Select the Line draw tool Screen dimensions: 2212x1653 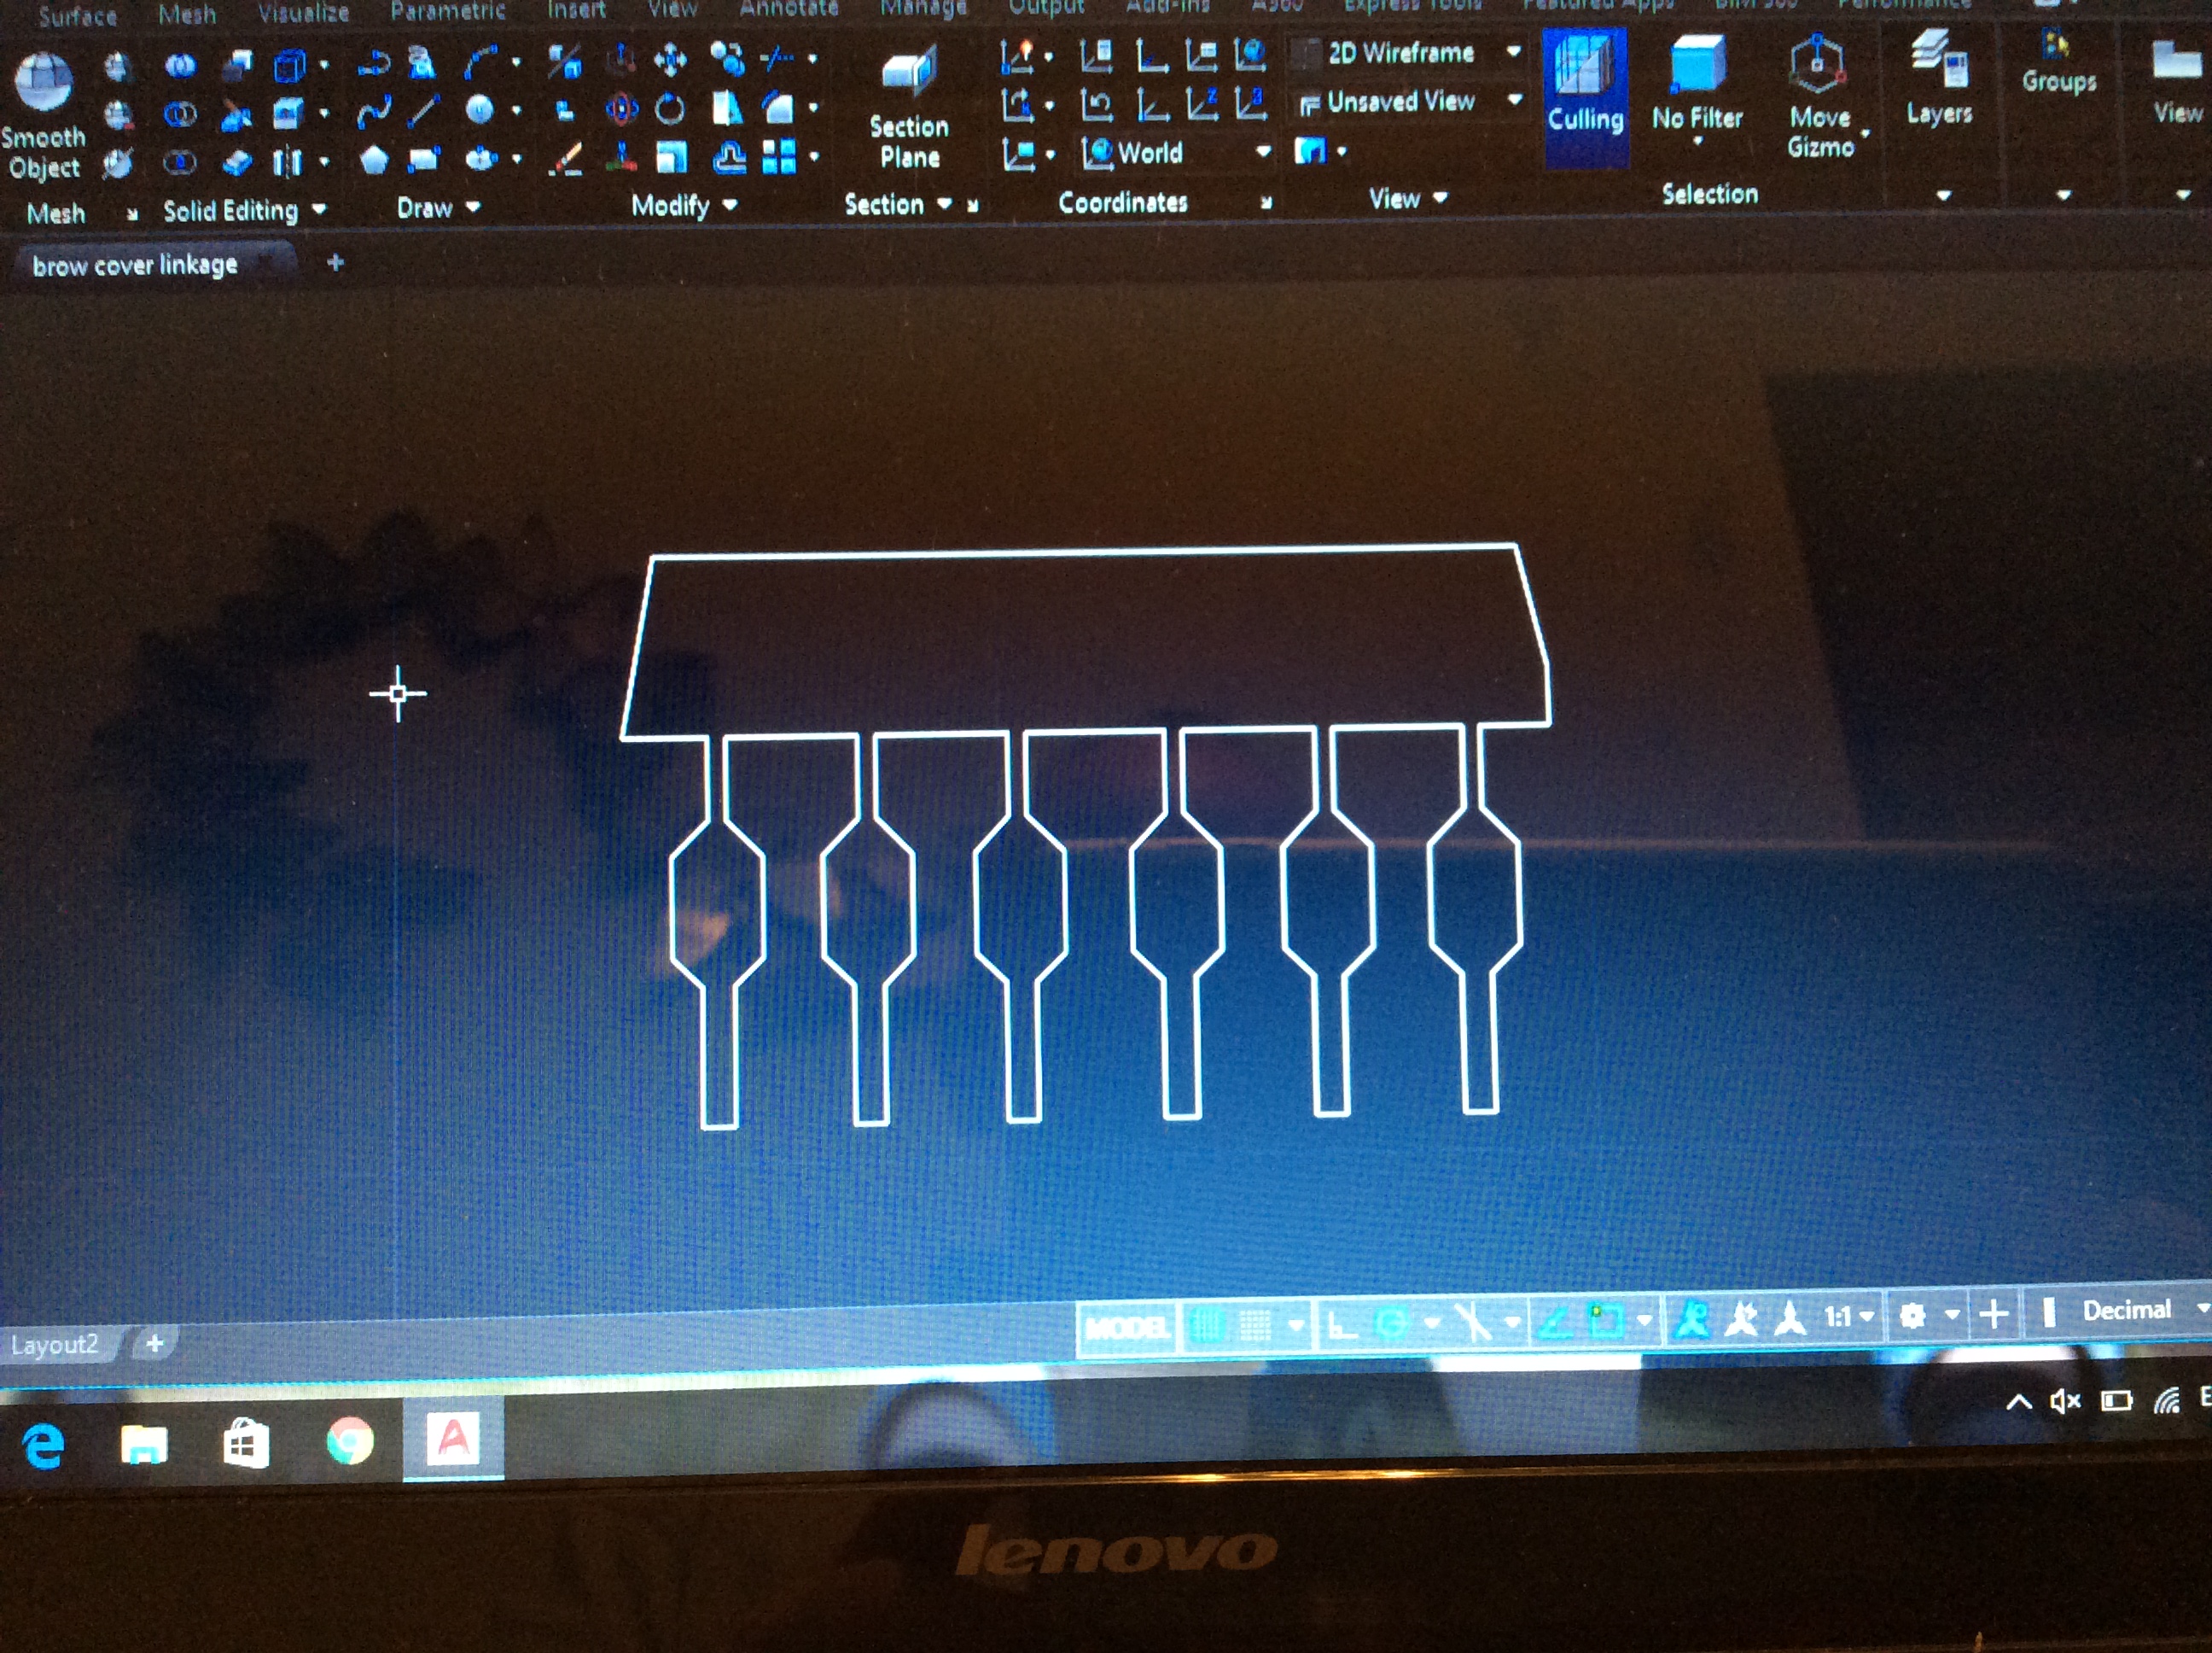[x=424, y=111]
